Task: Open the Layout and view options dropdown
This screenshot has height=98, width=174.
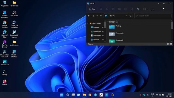Action: (x=145, y=9)
